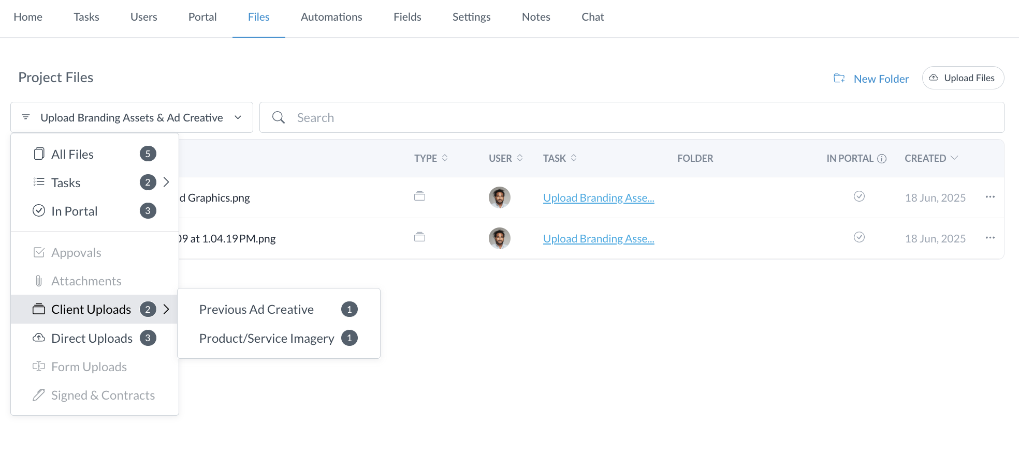This screenshot has height=457, width=1019.
Task: Toggle In Portal check for second file
Action: pyautogui.click(x=859, y=237)
